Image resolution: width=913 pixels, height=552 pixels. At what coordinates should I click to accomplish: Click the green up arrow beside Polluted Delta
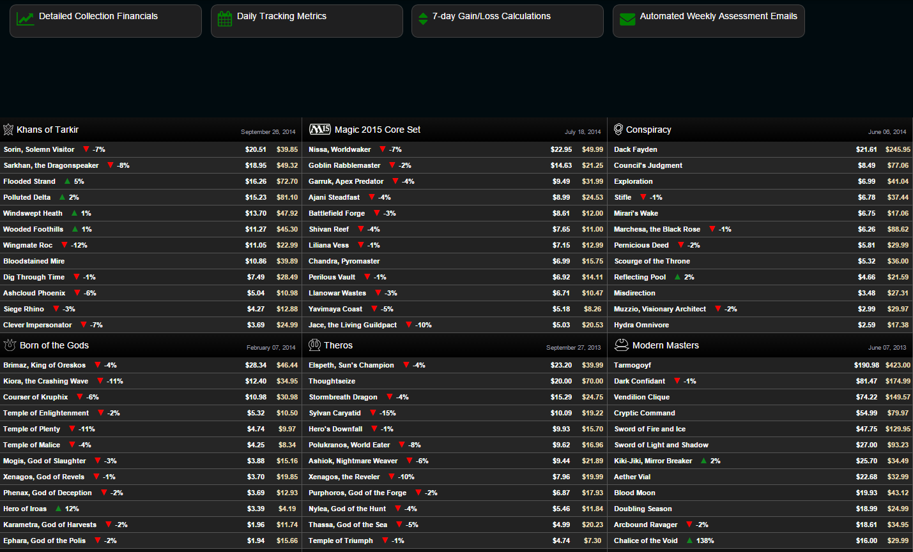click(x=62, y=197)
